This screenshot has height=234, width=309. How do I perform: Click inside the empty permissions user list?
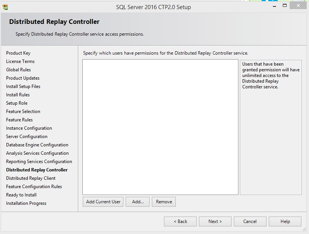point(160,127)
